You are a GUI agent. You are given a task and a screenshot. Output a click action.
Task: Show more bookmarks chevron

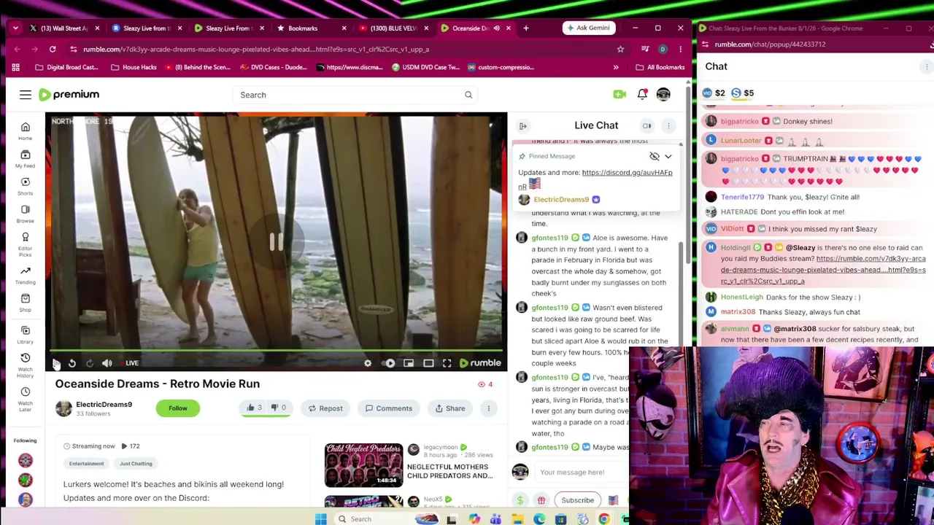pos(616,68)
